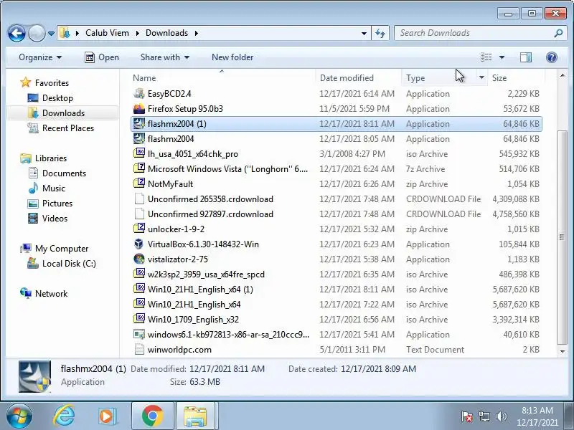Image resolution: width=574 pixels, height=430 pixels.
Task: Click the file list scrollbar up arrow
Action: click(563, 75)
